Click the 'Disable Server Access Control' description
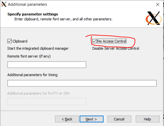164x126 pixels. click(115, 48)
